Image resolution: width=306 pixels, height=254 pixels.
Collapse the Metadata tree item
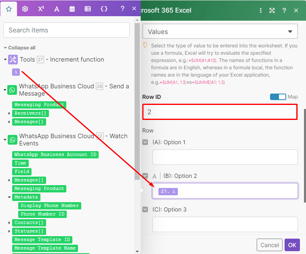pos(9,197)
